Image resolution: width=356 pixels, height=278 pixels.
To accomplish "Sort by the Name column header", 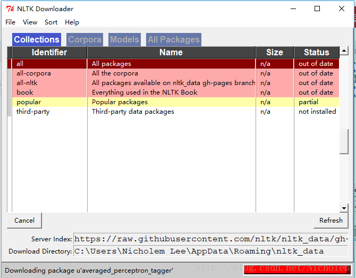I will (x=171, y=52).
